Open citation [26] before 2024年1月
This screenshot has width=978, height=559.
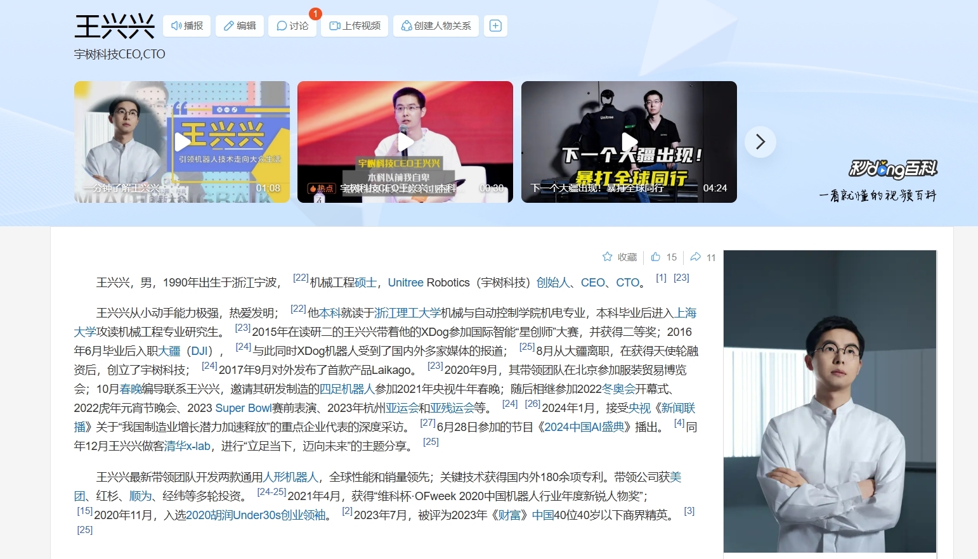click(533, 404)
